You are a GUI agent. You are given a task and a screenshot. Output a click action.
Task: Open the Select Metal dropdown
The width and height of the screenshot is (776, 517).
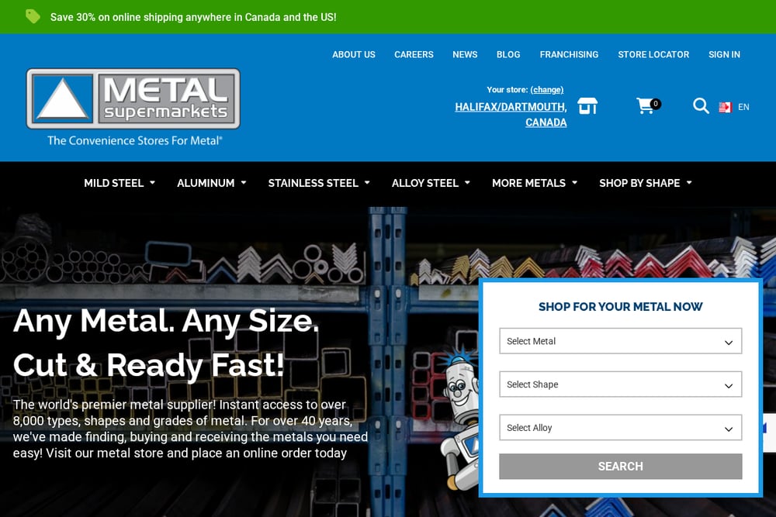click(x=620, y=341)
